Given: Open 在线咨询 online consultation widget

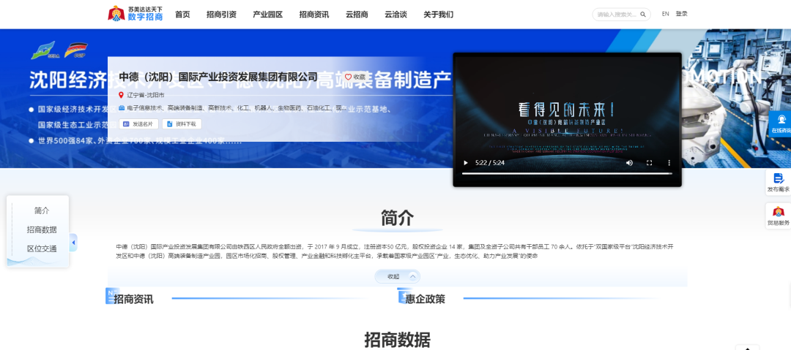Looking at the screenshot, I should click(780, 124).
